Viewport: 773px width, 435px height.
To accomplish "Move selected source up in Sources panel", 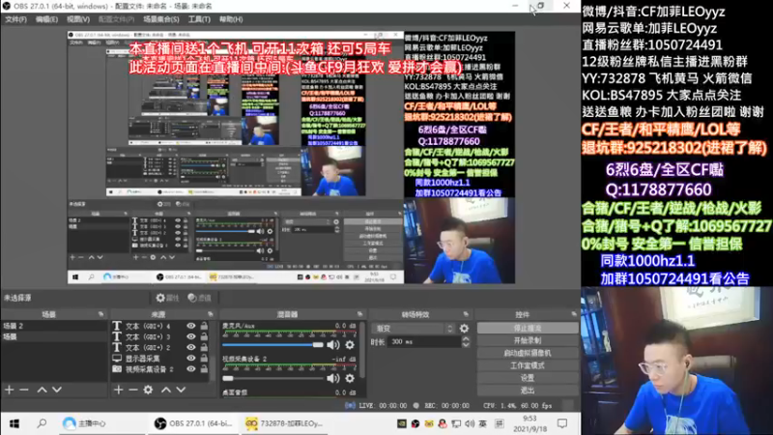I will [x=166, y=391].
